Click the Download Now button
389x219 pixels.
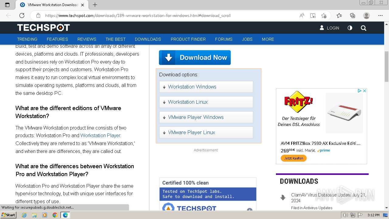click(195, 57)
